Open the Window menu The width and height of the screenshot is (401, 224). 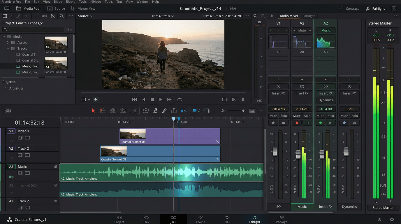tap(142, 2)
